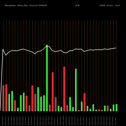126x126 pixels.
Task: Select the rightmost green bar in chart
Action: (116, 108)
